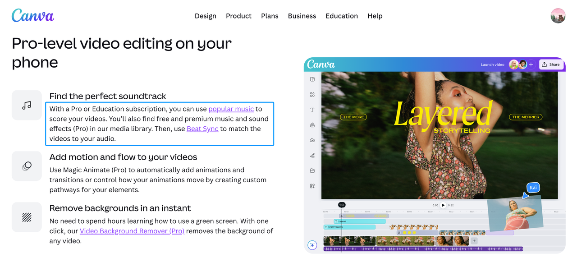577x258 pixels.
Task: Click the Find the perfect soundtrack heading
Action: coord(108,96)
